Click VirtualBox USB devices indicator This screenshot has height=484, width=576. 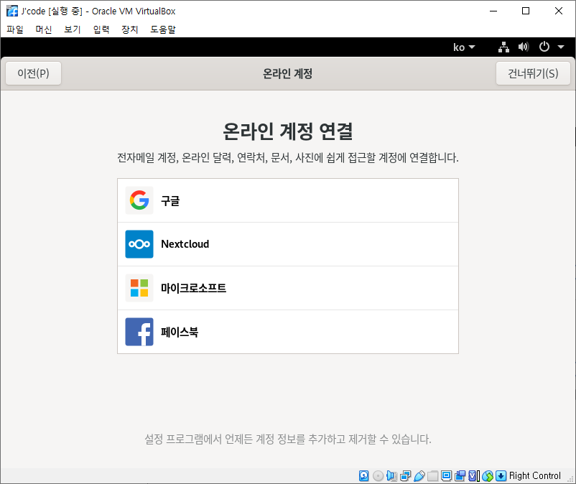pyautogui.click(x=419, y=476)
